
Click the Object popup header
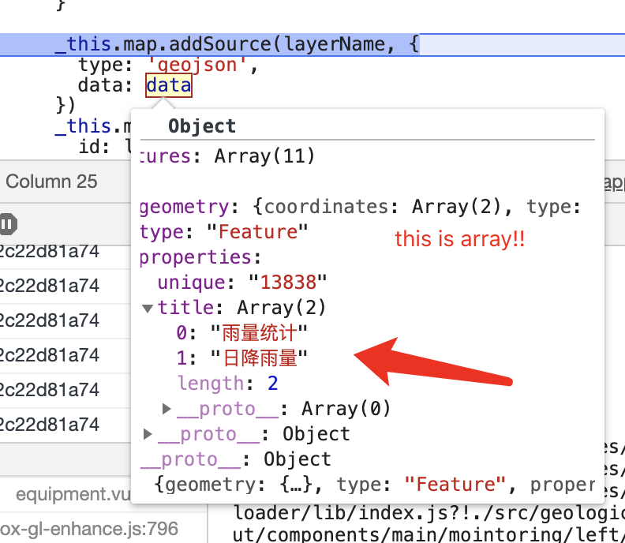202,126
